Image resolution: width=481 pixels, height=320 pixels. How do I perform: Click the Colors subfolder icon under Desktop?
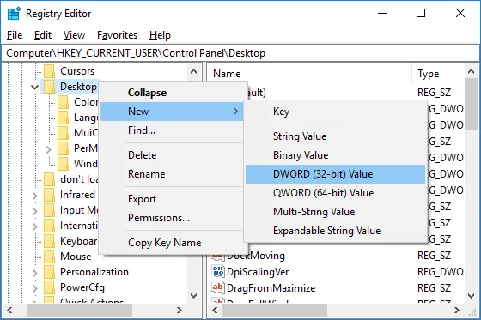64,102
